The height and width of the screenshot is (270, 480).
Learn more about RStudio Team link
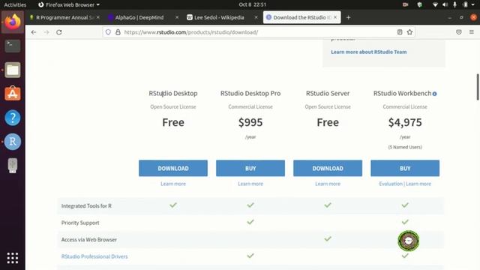[x=368, y=52]
